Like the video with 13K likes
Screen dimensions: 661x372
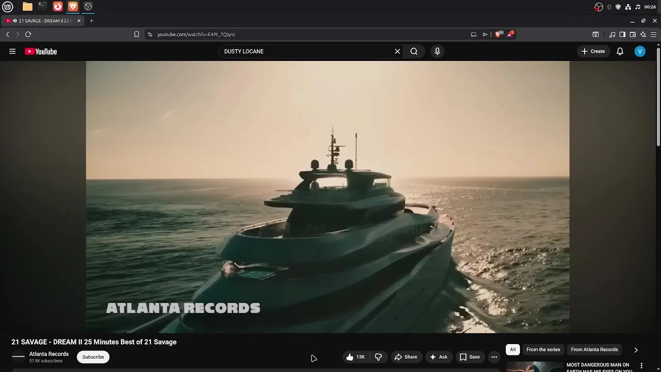tap(355, 357)
